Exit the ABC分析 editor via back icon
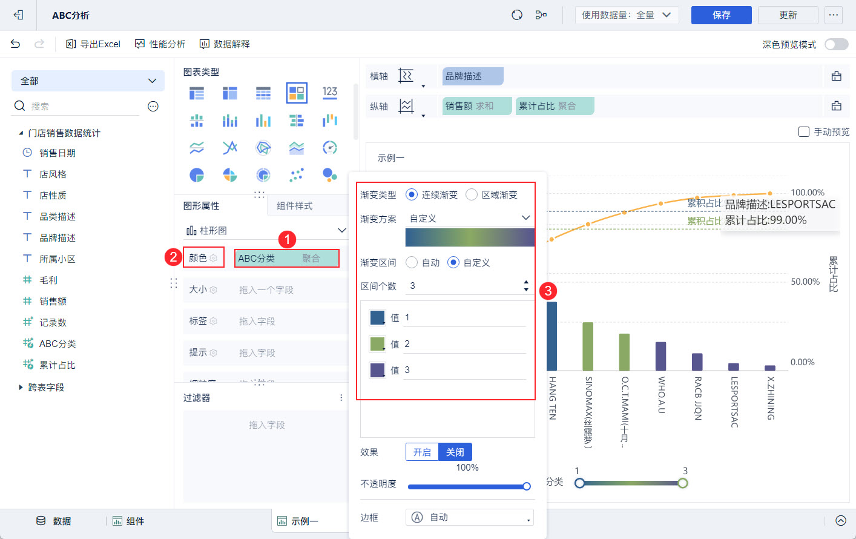856x539 pixels. [18, 15]
